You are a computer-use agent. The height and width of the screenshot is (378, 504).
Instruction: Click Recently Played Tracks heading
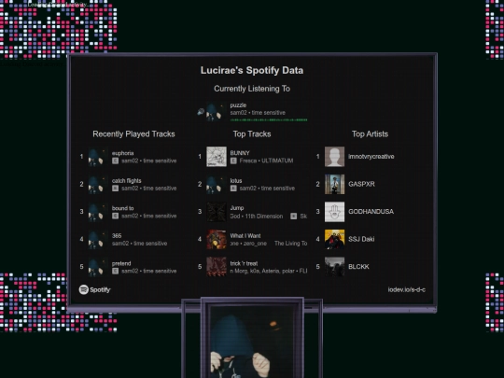[x=133, y=134]
